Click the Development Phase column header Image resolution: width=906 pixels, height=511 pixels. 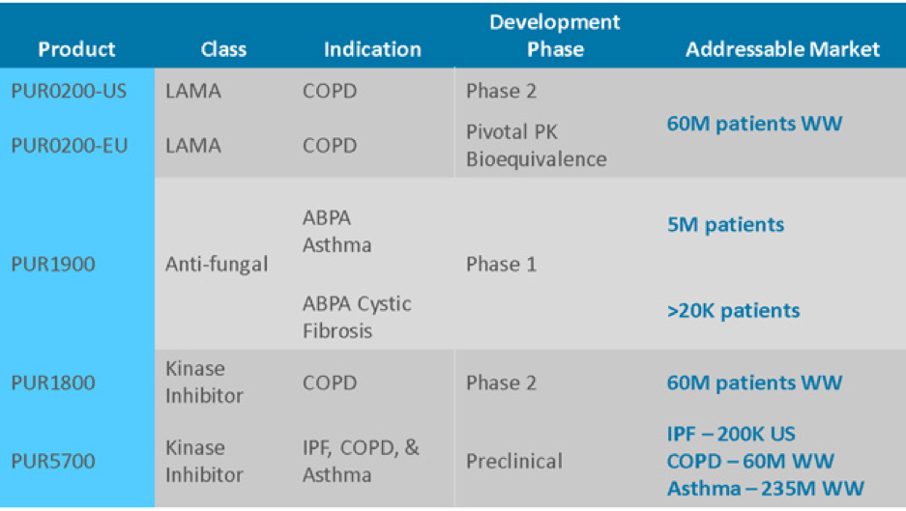tap(554, 35)
